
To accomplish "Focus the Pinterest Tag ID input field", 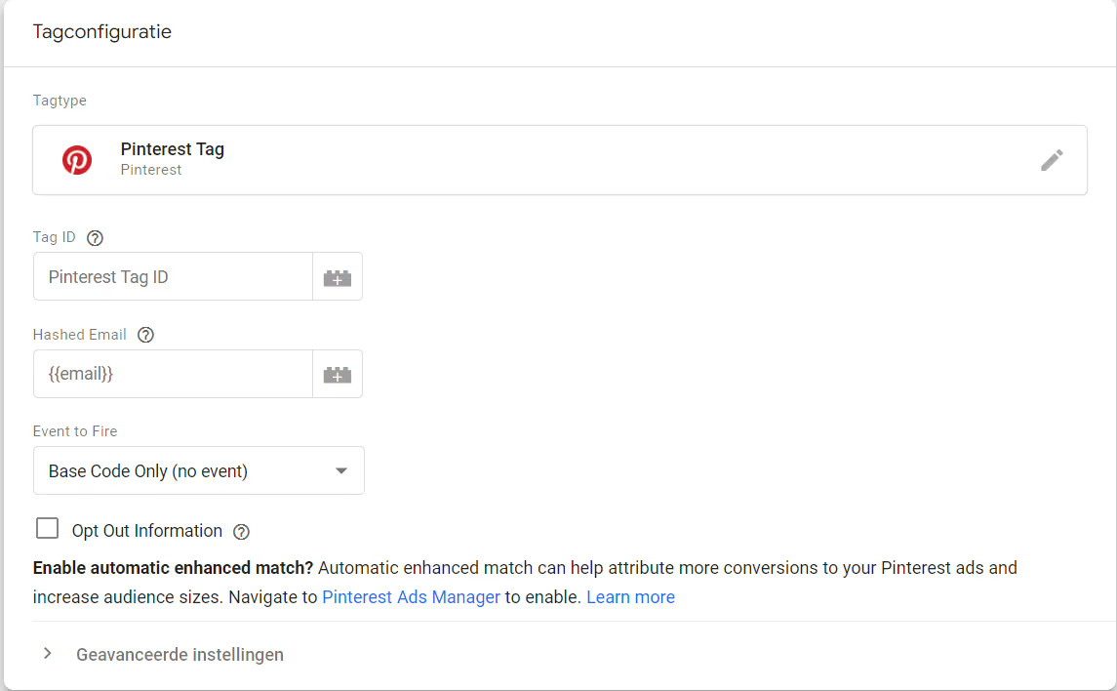I will tap(173, 276).
